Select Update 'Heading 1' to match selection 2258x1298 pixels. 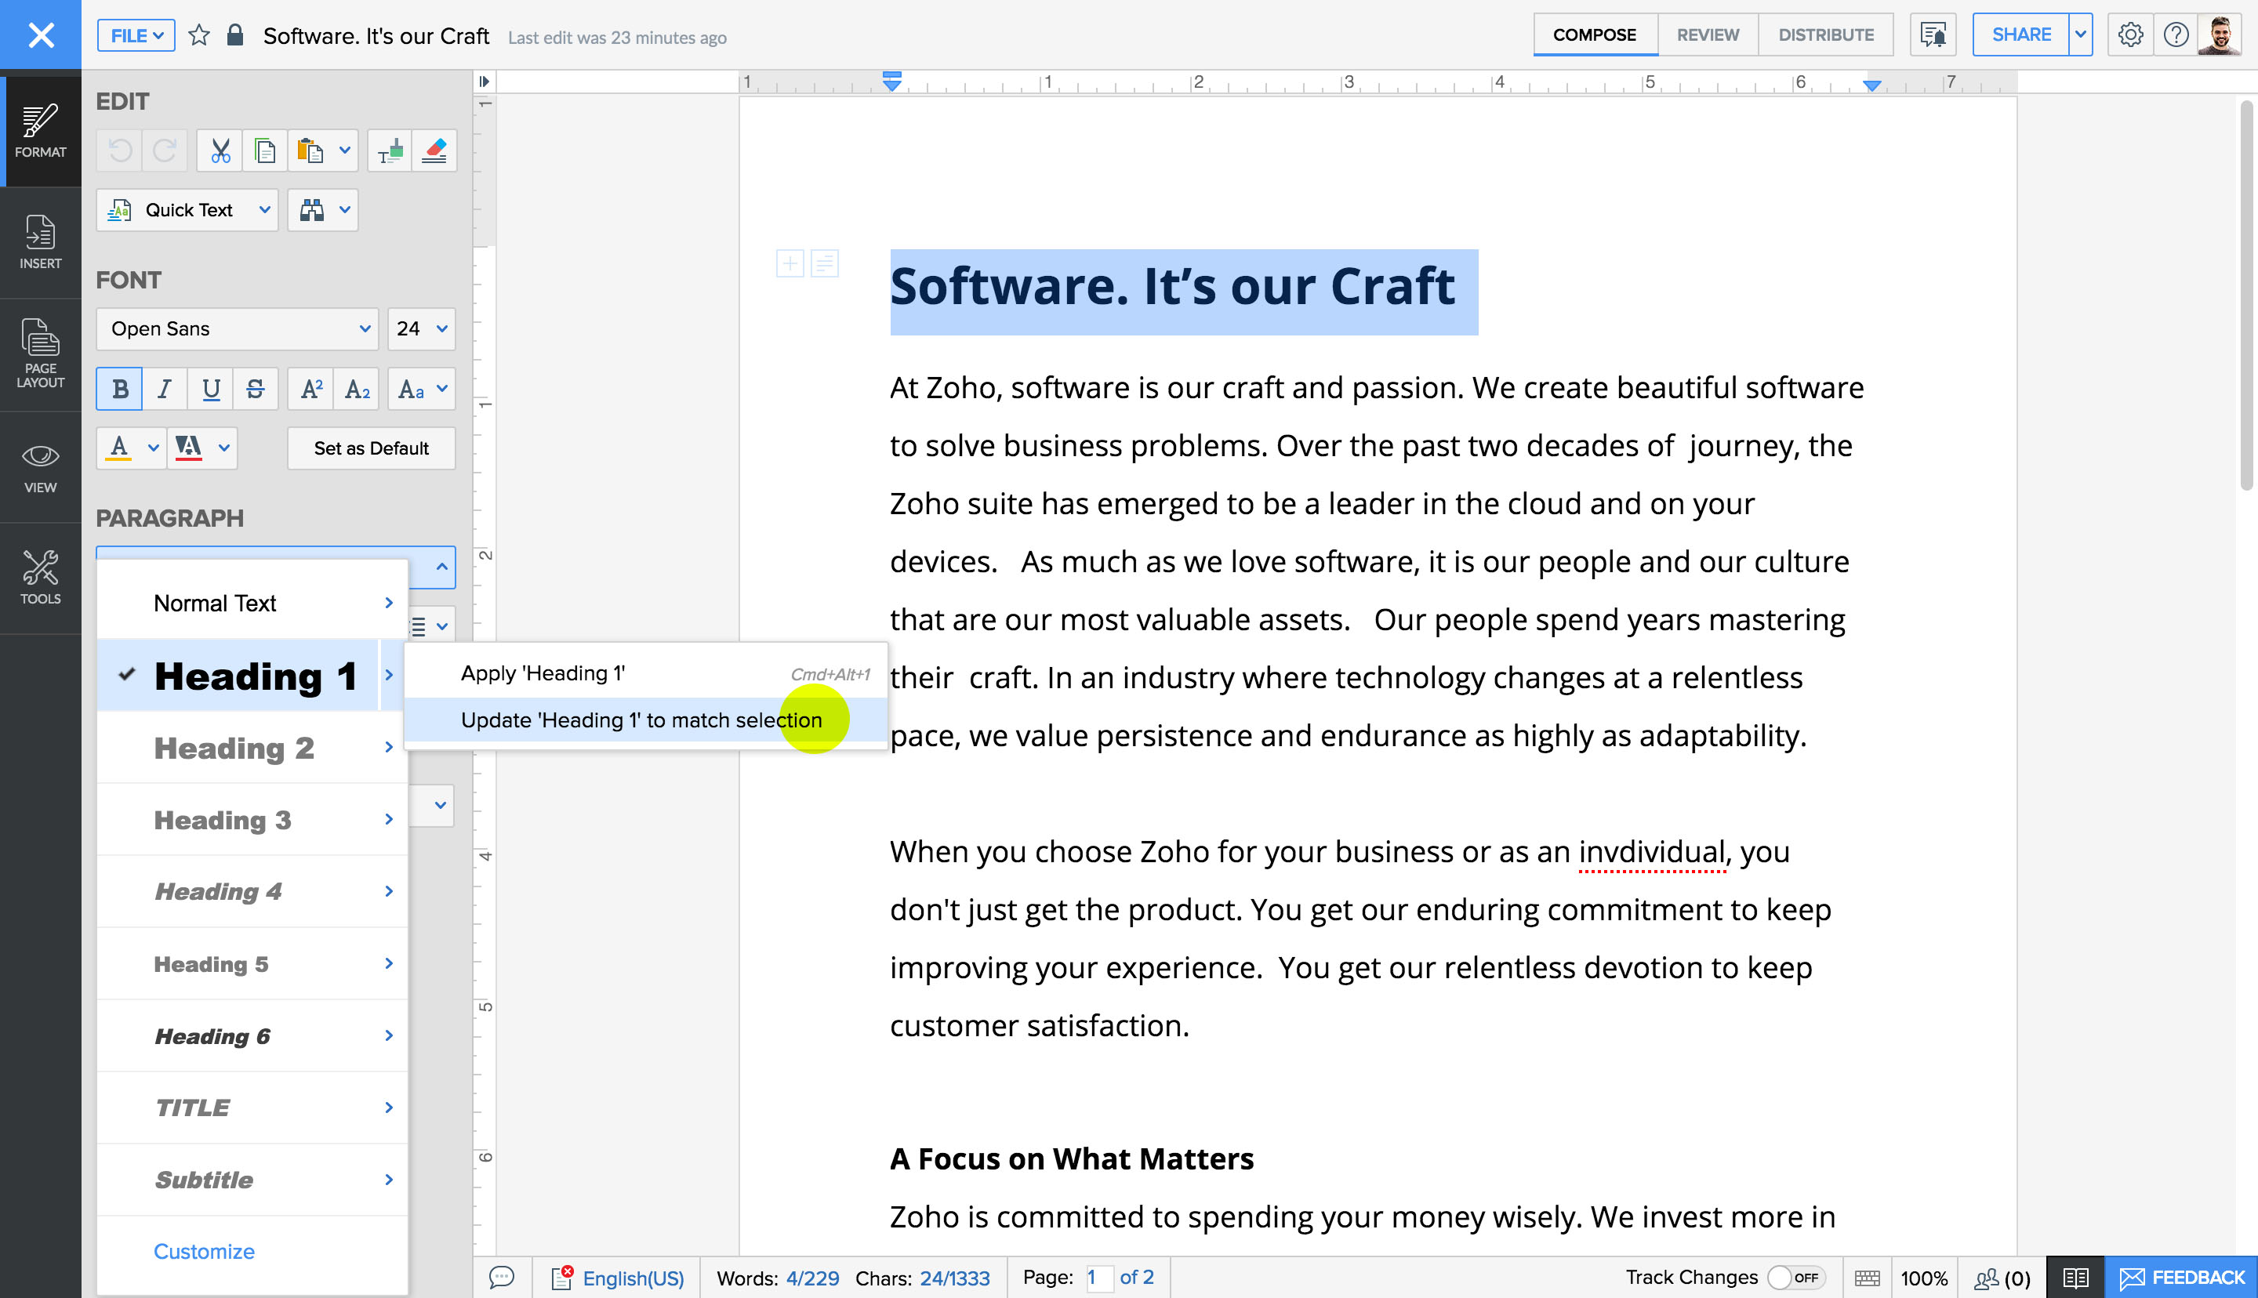tap(641, 720)
